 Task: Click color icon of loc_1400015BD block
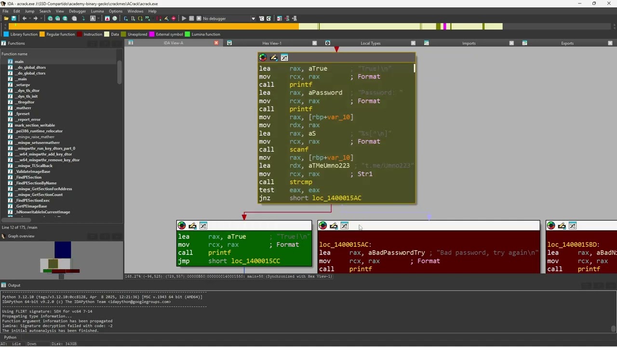551,226
